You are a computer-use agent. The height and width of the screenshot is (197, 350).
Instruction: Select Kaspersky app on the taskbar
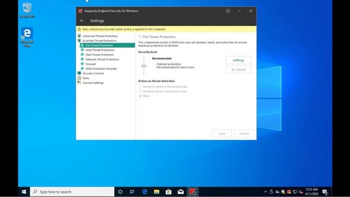click(x=192, y=192)
